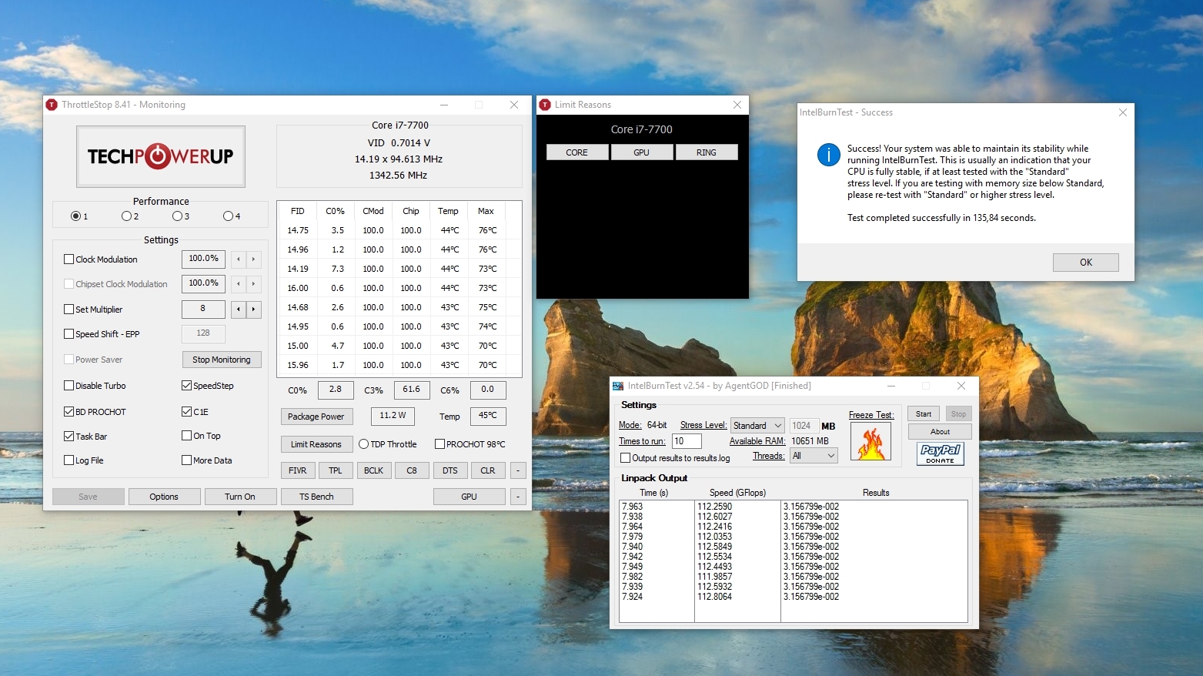Toggle the C1E checkbox
The height and width of the screenshot is (676, 1203).
(186, 412)
